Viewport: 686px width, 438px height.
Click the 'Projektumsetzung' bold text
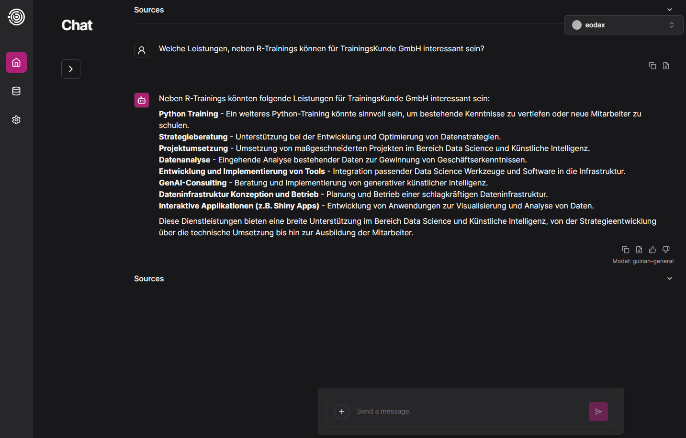(193, 148)
